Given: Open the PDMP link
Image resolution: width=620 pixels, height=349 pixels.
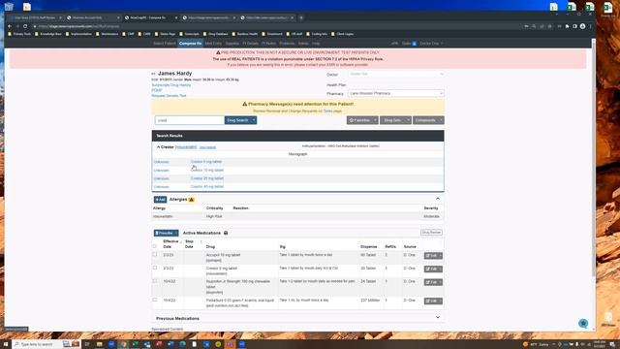Looking at the screenshot, I should [157, 90].
